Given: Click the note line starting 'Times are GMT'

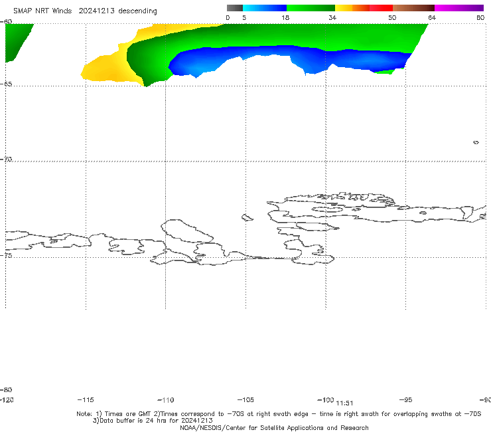Looking at the screenshot, I should click(279, 414).
